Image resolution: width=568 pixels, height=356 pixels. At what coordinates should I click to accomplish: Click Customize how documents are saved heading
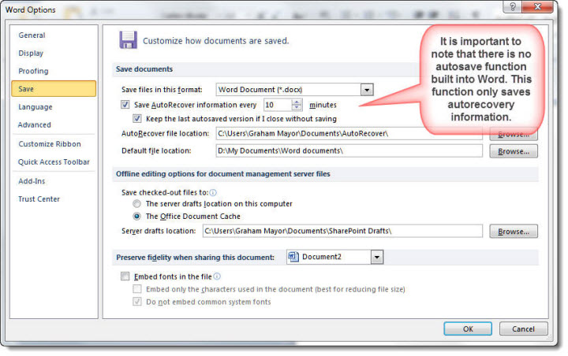(x=216, y=41)
